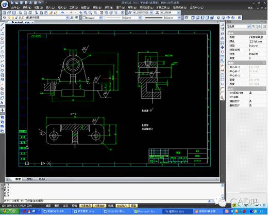Toggle Snap (捕捉) in the status bar
Screen dimensions: 268x215
pyautogui.click(x=48, y=206)
